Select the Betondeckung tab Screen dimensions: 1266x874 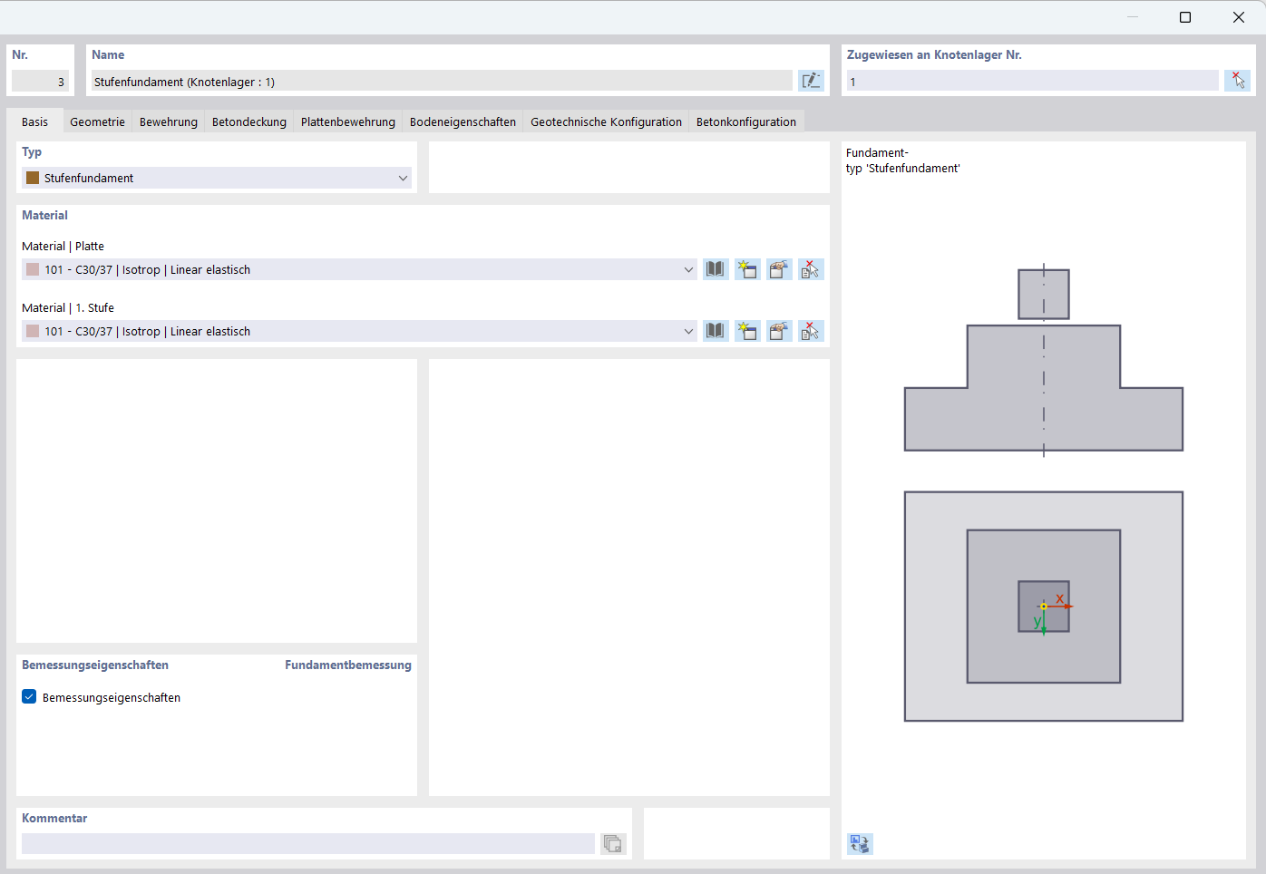click(249, 121)
